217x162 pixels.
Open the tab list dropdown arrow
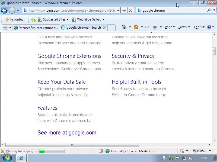coord(10,28)
